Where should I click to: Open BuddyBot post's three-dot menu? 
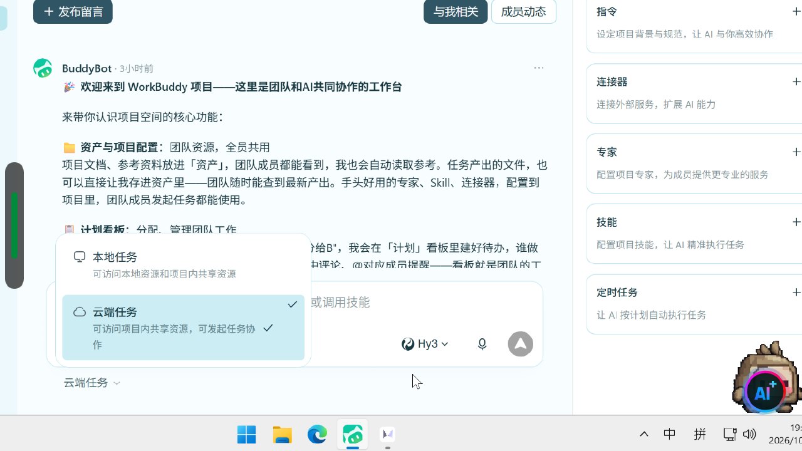click(538, 68)
